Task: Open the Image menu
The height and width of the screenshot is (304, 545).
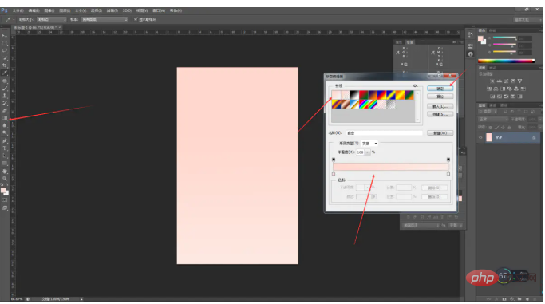Action: coord(49,10)
